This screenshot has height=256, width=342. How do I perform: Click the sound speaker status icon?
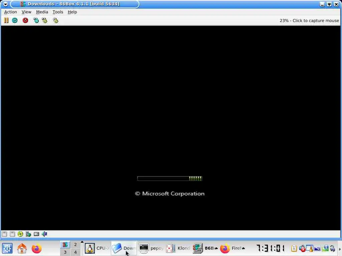44,234
